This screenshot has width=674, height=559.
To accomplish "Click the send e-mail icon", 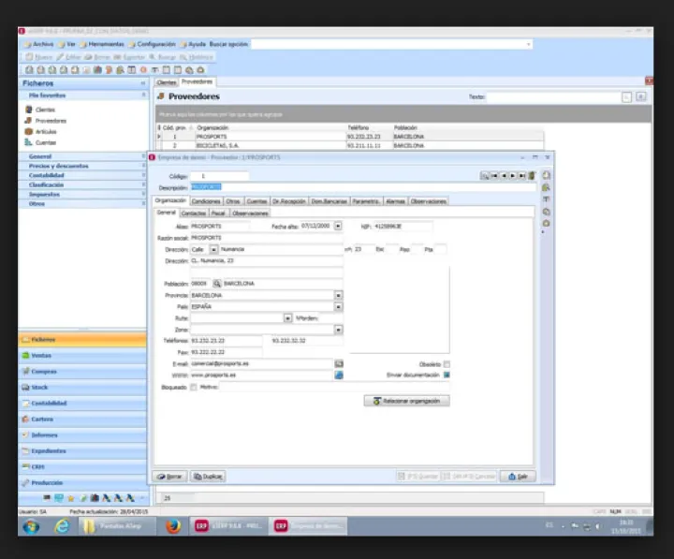I will click(x=339, y=364).
